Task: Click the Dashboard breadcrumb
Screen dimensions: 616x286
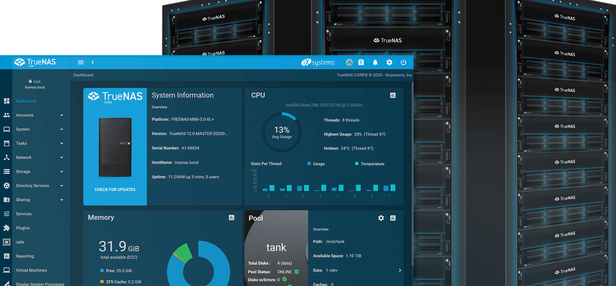Action: point(83,75)
